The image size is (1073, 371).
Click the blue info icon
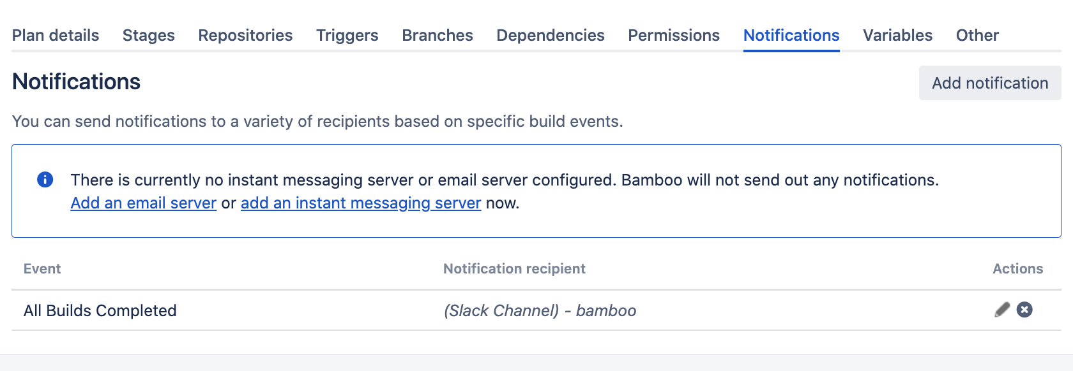point(45,180)
